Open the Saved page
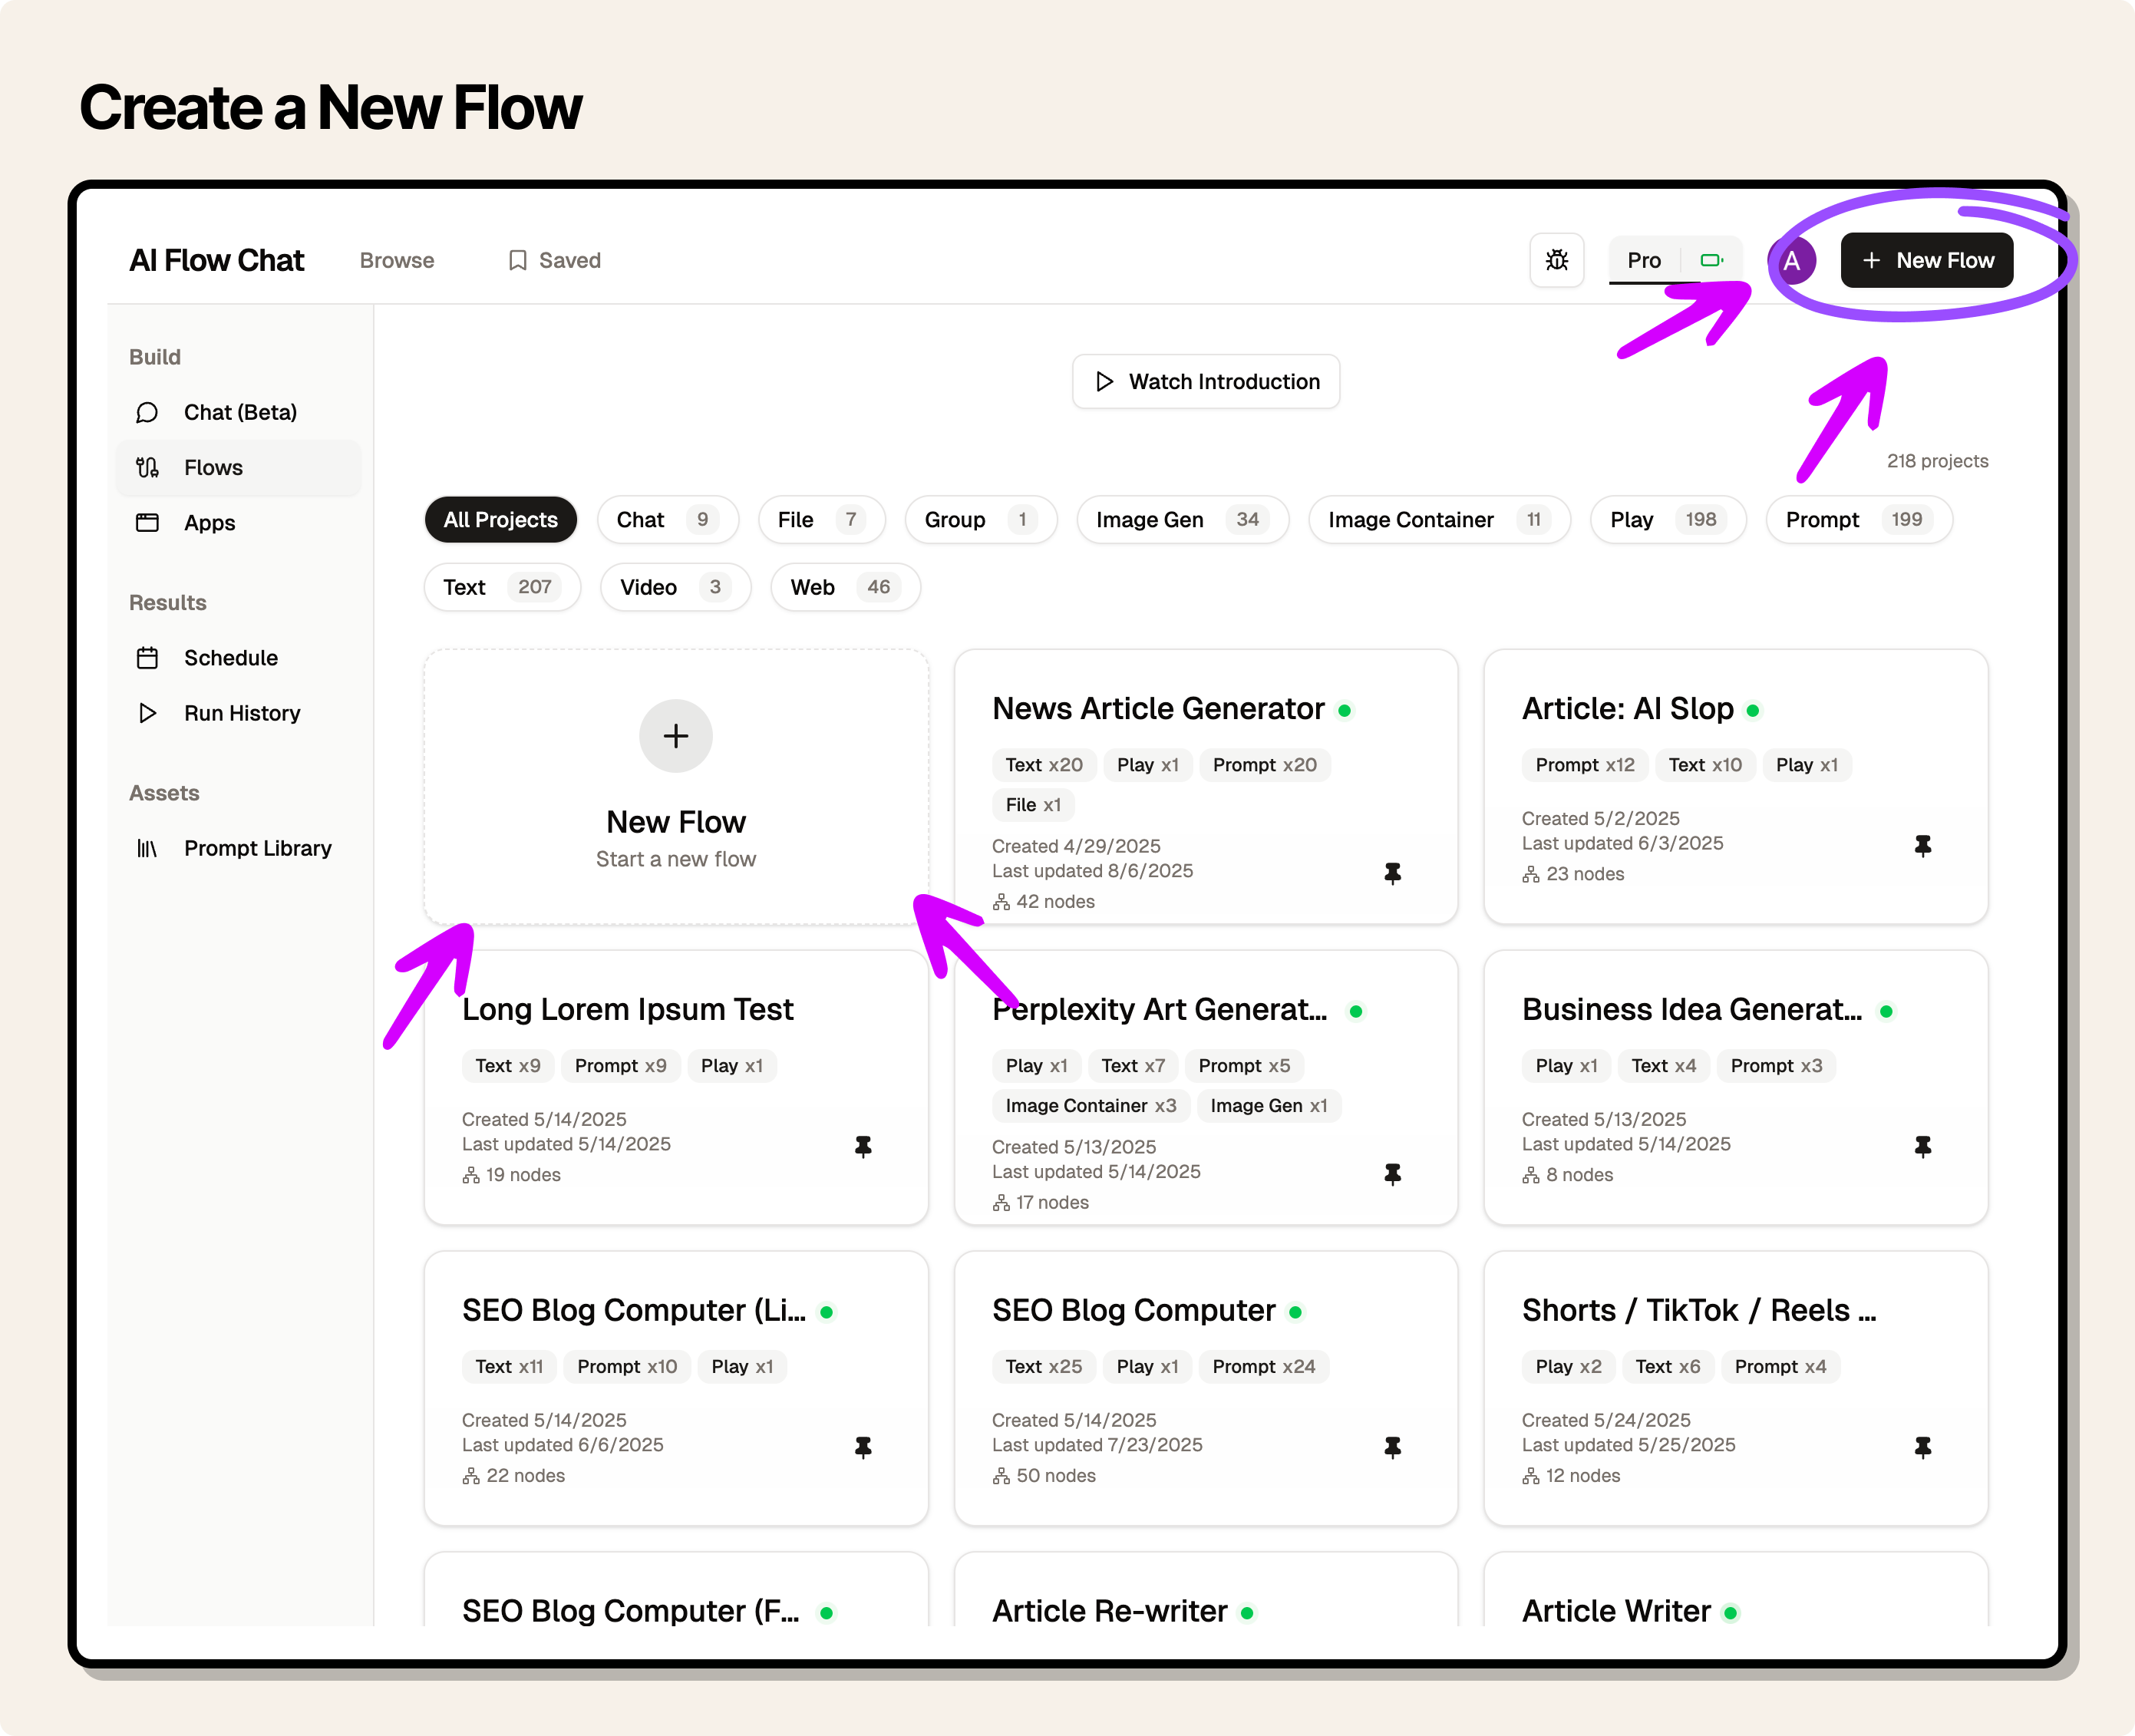 [x=555, y=260]
